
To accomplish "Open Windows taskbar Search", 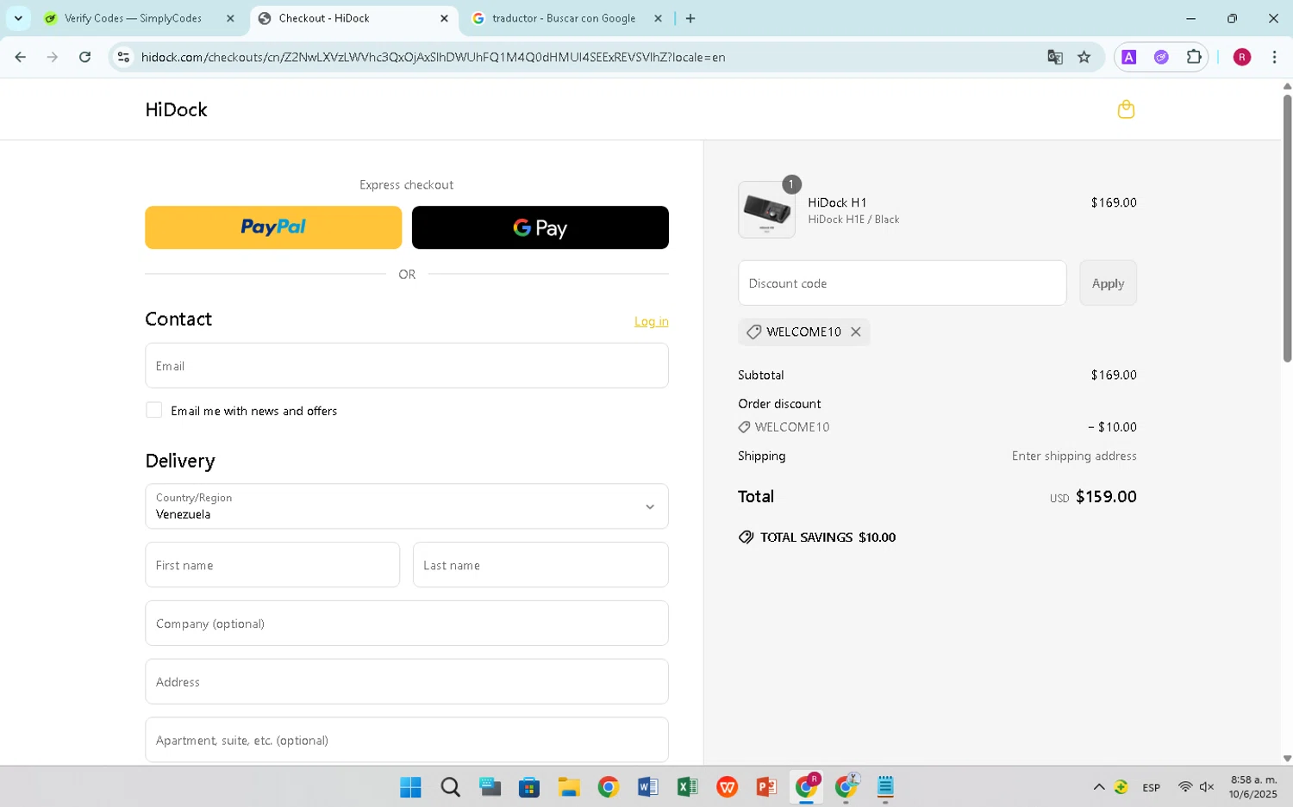I will 450,786.
